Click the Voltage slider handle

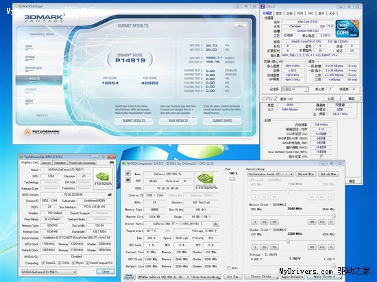click(334, 266)
